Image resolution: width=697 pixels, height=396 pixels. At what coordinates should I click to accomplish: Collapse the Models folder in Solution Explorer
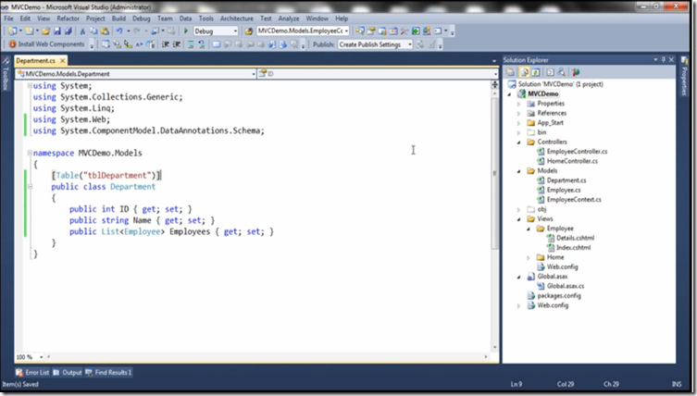[518, 171]
